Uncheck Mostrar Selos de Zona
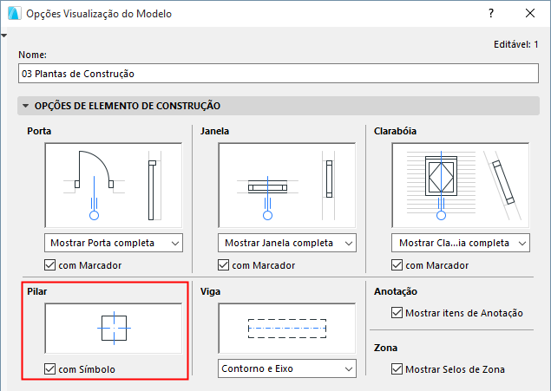The height and width of the screenshot is (391, 551). (x=397, y=370)
